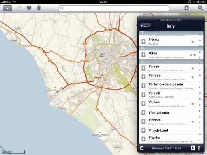Jump to index letter A
The height and width of the screenshot is (155, 207).
pos(200,40)
